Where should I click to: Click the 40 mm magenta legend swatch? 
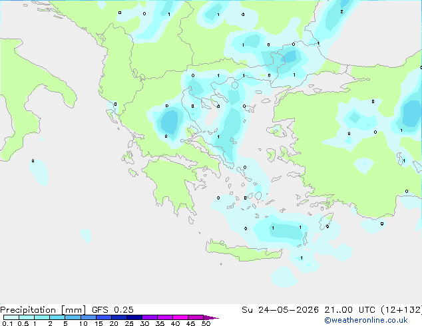(x=180, y=317)
